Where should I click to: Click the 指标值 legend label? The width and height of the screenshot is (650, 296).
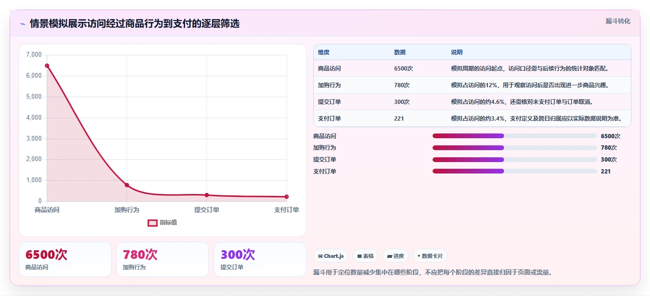168,223
